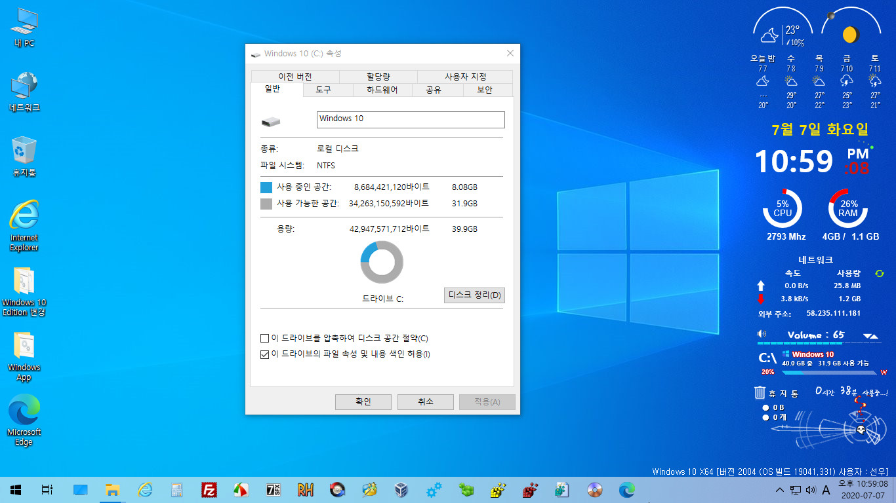Click the green refresh icon in network widget
Viewport: 896px width, 503px height.
(880, 273)
